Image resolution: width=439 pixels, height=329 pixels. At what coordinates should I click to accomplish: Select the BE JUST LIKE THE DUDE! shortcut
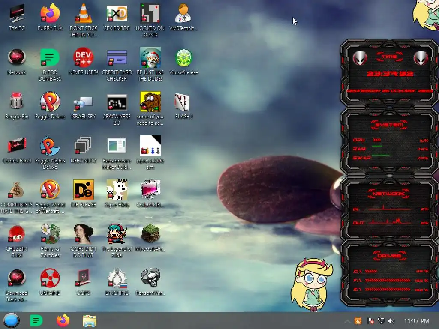click(150, 64)
